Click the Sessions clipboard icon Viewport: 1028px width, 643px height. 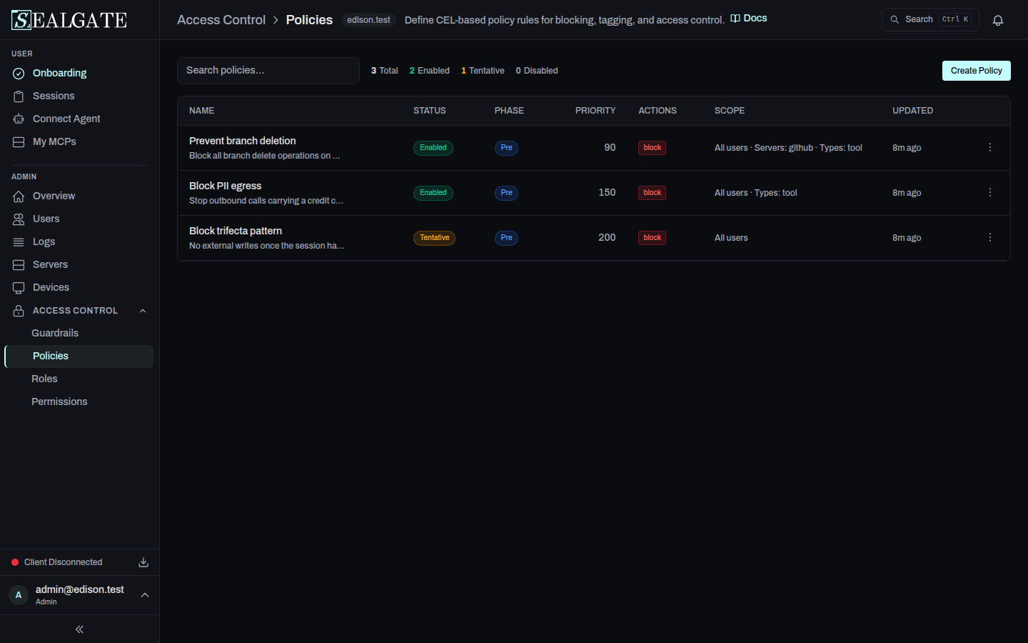(x=19, y=96)
